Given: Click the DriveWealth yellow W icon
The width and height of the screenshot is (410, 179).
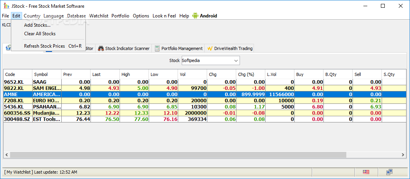Looking at the screenshot, I should (x=209, y=48).
